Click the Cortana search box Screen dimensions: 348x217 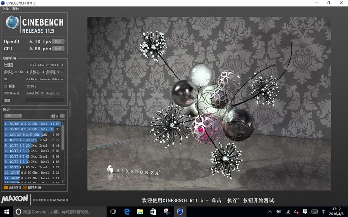[60, 212]
